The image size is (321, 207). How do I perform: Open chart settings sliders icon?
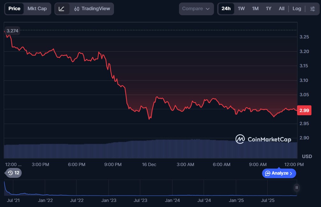tap(312, 9)
